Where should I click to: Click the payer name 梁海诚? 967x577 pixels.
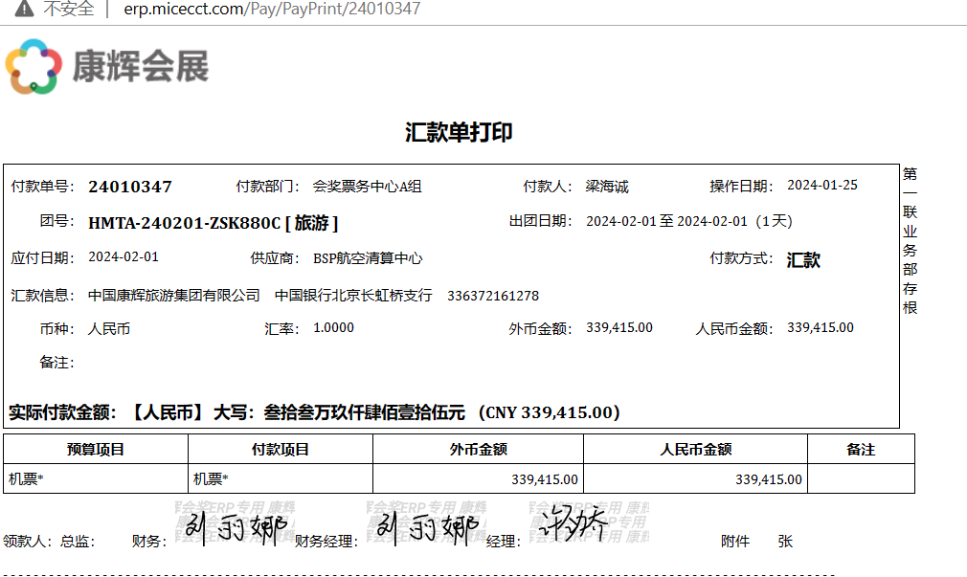point(607,187)
